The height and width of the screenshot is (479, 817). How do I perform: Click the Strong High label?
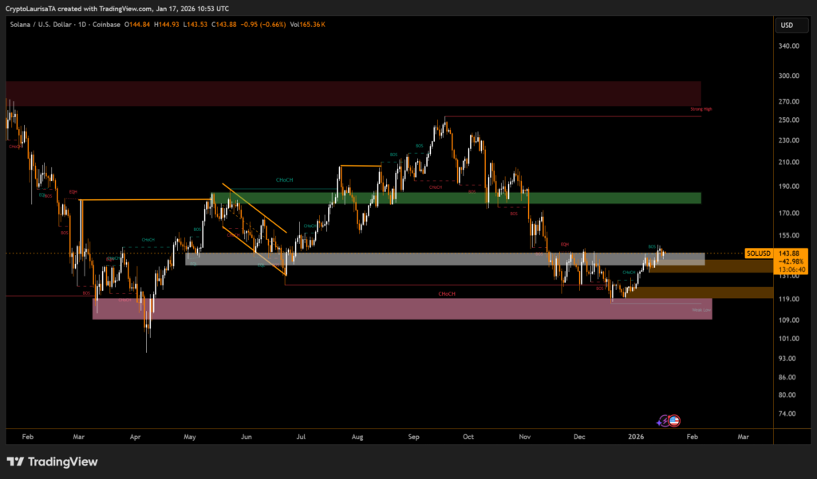[701, 109]
